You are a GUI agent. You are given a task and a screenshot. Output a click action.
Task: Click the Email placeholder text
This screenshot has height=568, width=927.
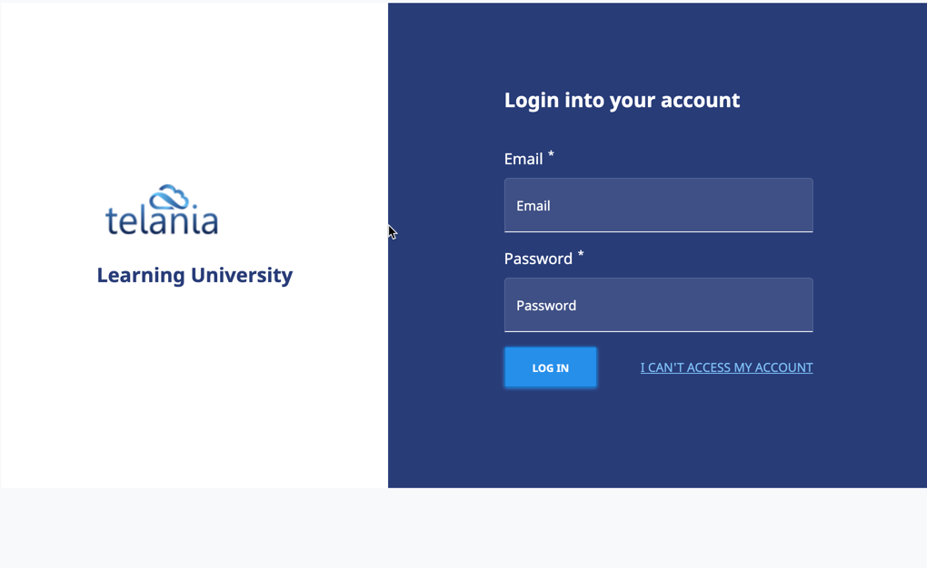tap(533, 205)
